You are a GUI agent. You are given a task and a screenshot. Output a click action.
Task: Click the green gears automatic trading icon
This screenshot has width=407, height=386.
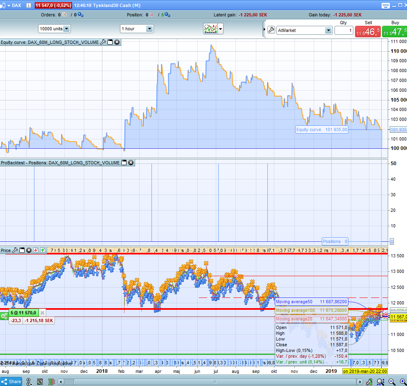(4, 316)
